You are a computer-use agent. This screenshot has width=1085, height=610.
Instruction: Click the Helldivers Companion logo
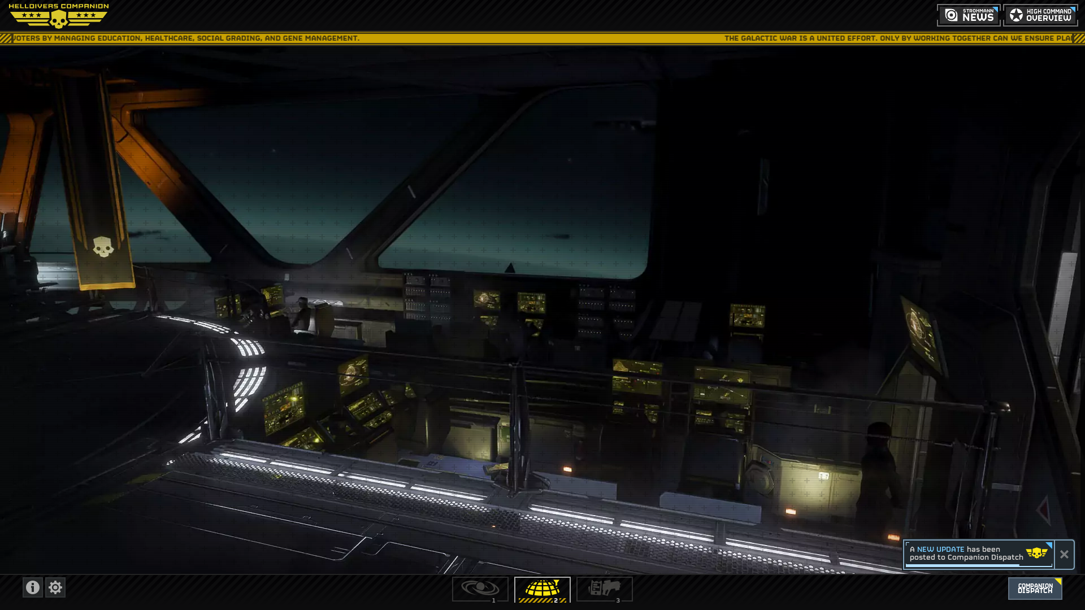(59, 16)
